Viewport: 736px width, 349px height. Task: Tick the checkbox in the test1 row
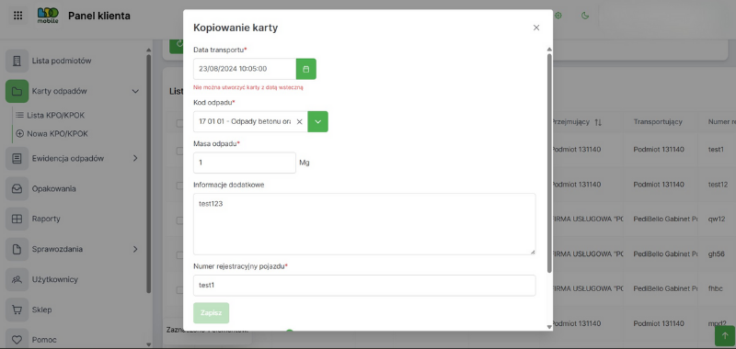point(179,151)
